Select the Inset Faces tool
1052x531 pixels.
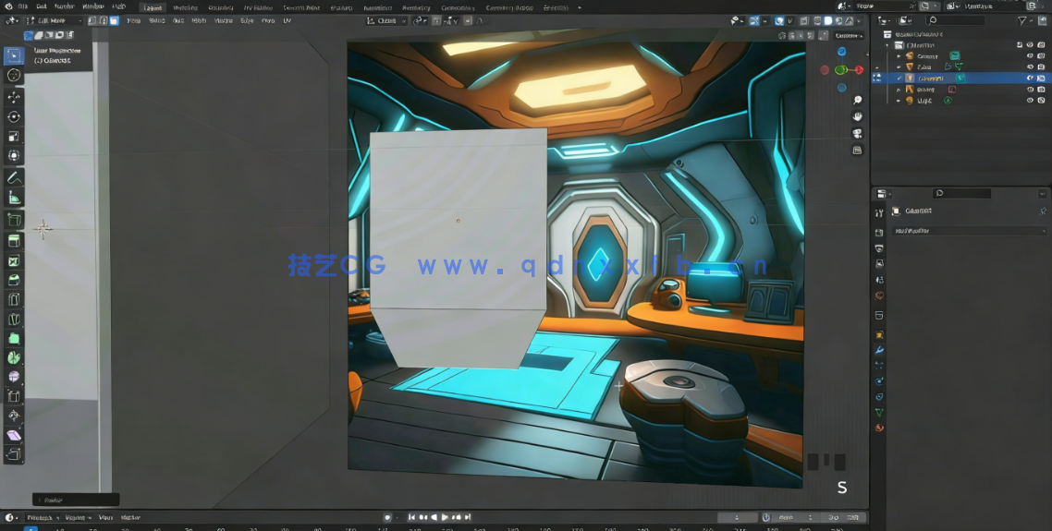point(14,260)
